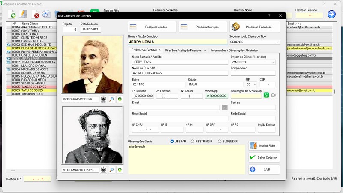This screenshot has width=343, height=193.
Task: Expand the UF state dropdown showing SC
Action: (x=251, y=84)
